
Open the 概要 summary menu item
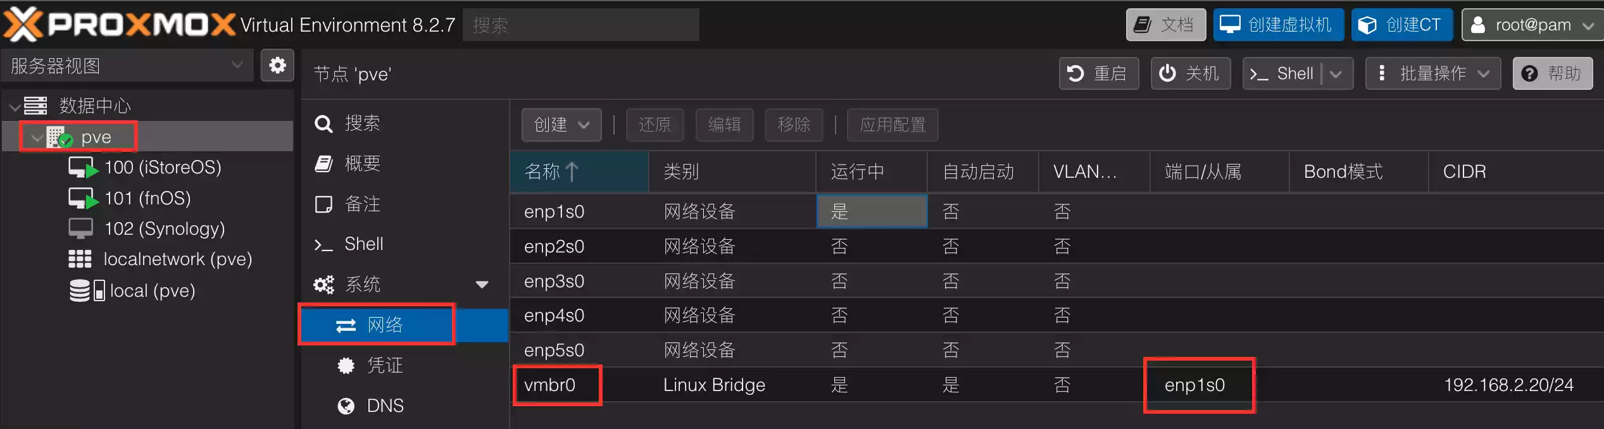coord(362,164)
